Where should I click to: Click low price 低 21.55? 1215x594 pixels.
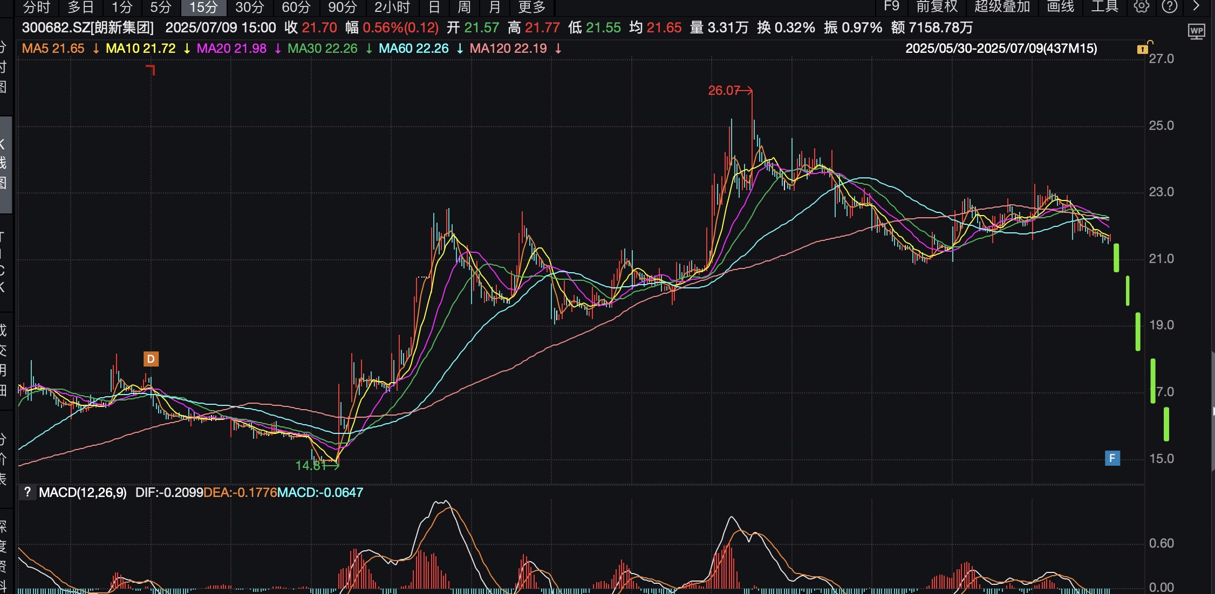click(x=595, y=27)
